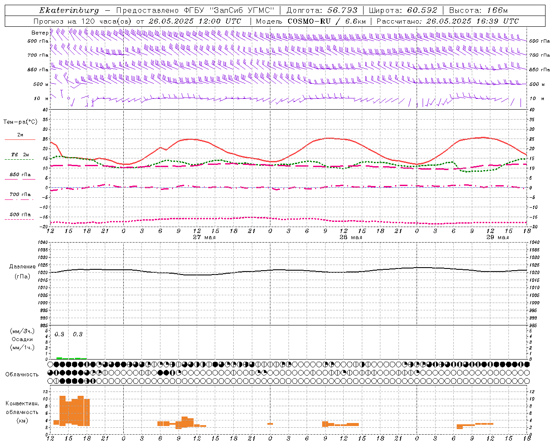This screenshot has width=552, height=442.
Task: Click the '40' value on the left temperature axis
Action: coord(46,110)
